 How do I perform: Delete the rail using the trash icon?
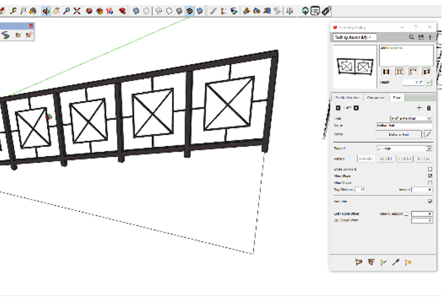coord(429,108)
